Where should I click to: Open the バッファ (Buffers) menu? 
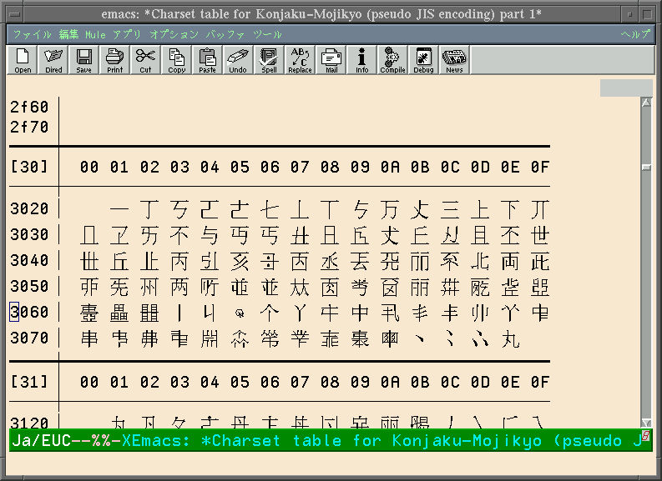coord(225,34)
